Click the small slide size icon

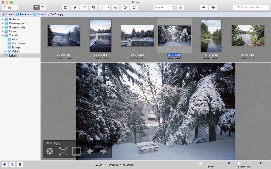pyautogui.click(x=229, y=163)
